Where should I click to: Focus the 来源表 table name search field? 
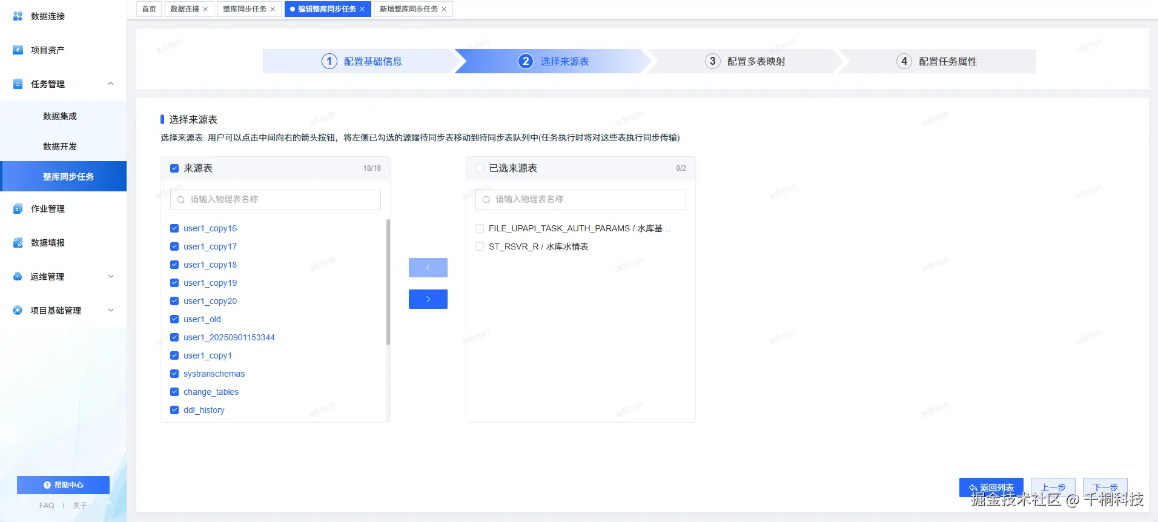point(276,200)
